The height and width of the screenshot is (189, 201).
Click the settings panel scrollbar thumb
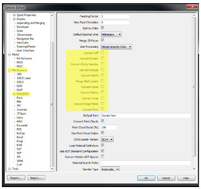194,87
